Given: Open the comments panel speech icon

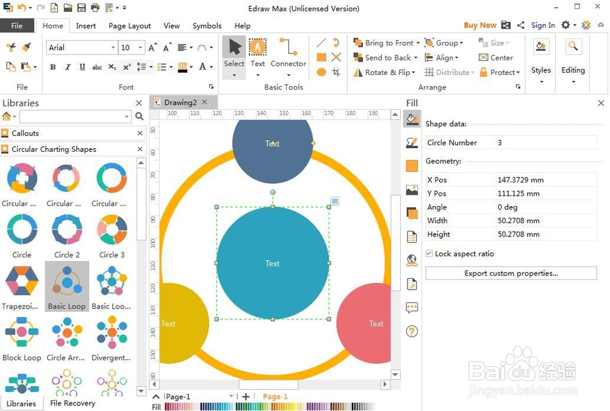Looking at the screenshot, I should [x=412, y=307].
